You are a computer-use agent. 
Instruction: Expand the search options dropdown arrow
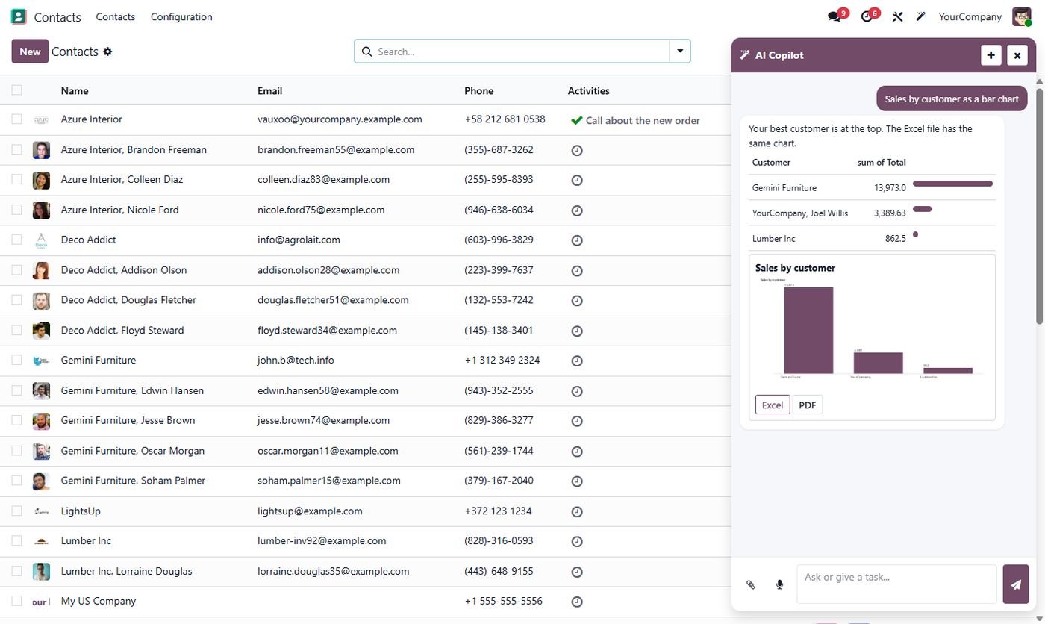[680, 52]
